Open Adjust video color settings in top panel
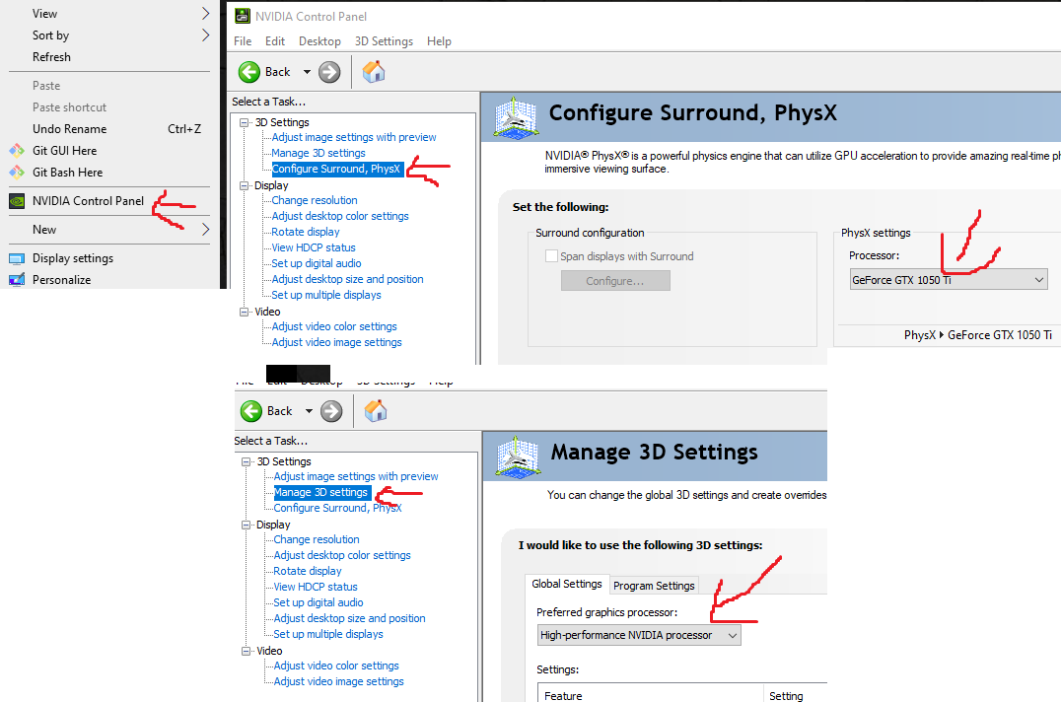 pos(334,326)
